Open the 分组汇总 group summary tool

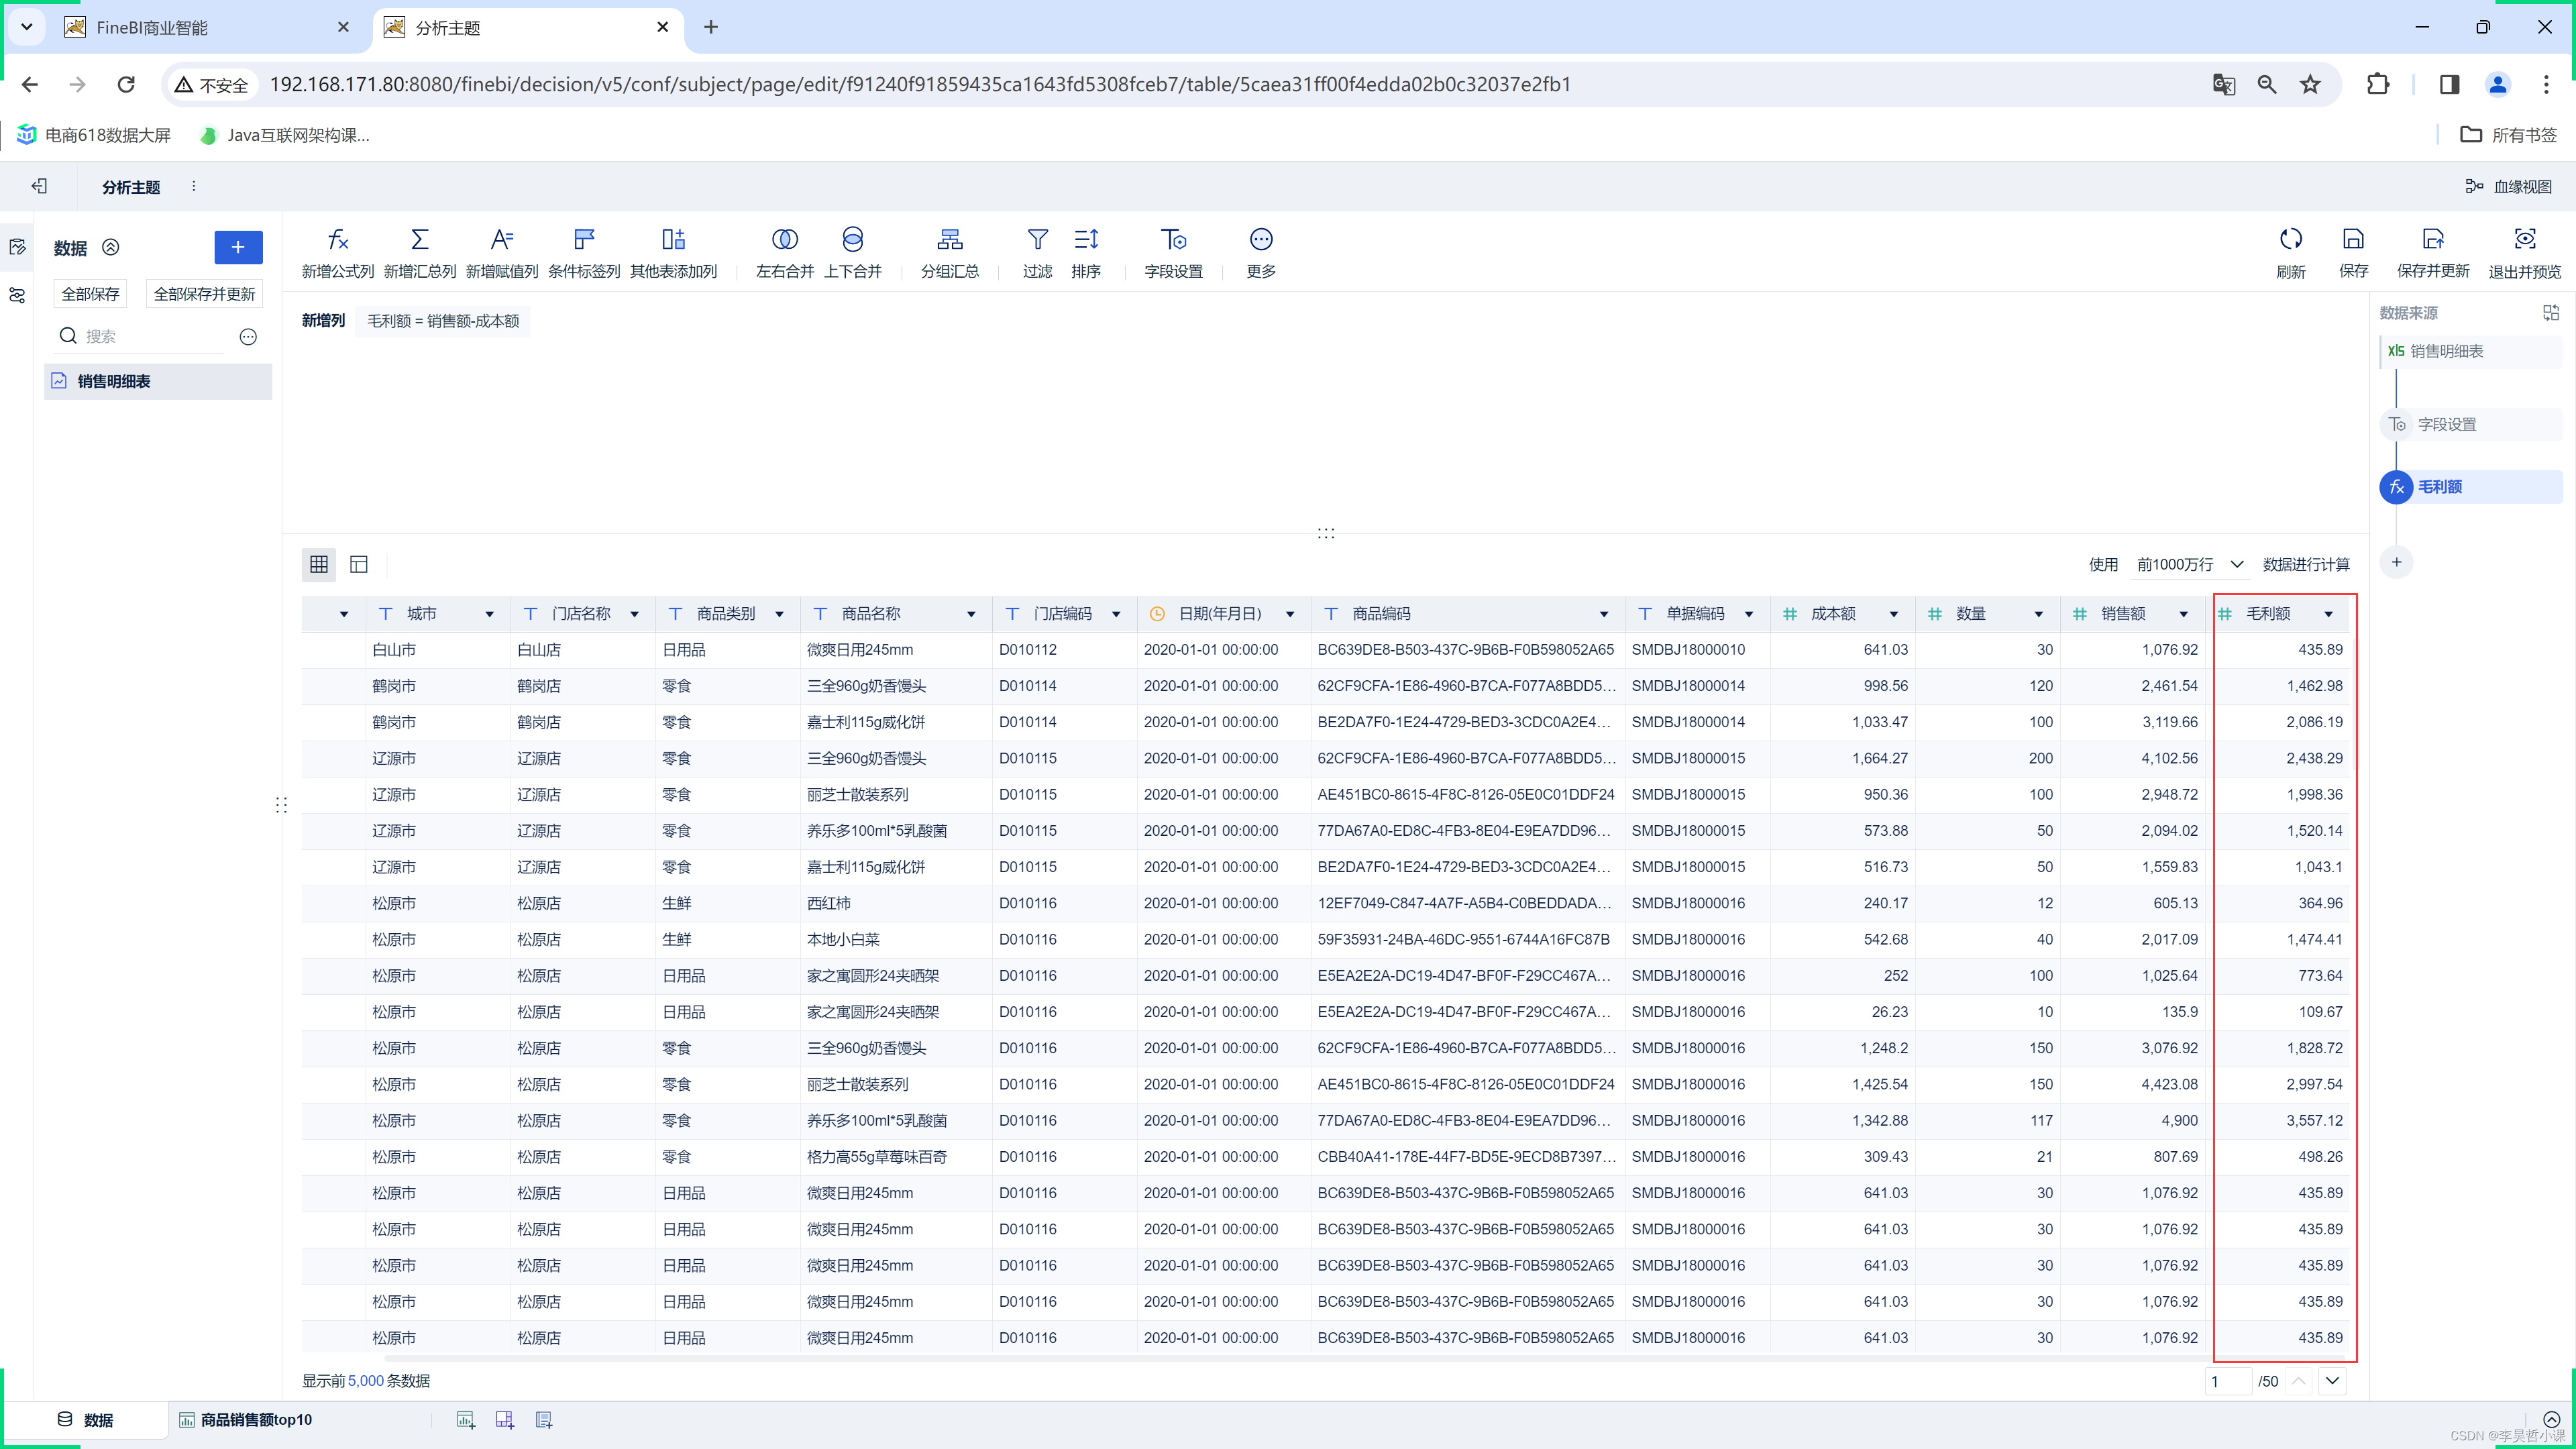click(x=950, y=253)
